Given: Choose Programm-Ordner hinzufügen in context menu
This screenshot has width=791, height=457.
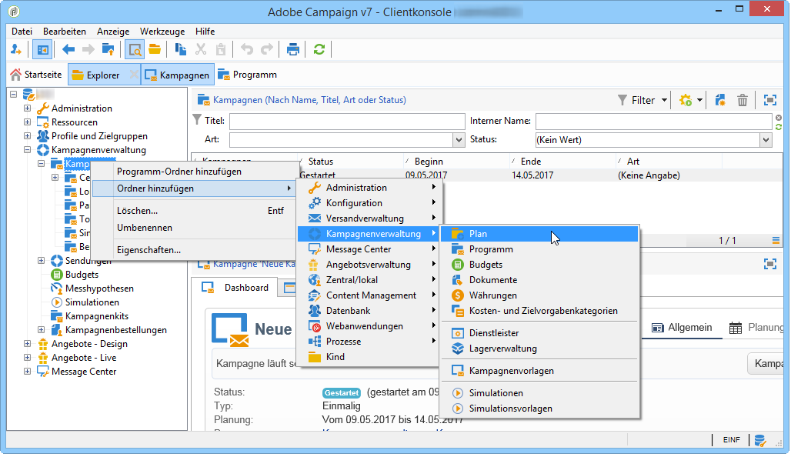Looking at the screenshot, I should 179,172.
